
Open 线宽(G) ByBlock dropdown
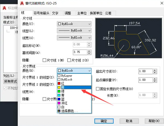(x=74, y=38)
